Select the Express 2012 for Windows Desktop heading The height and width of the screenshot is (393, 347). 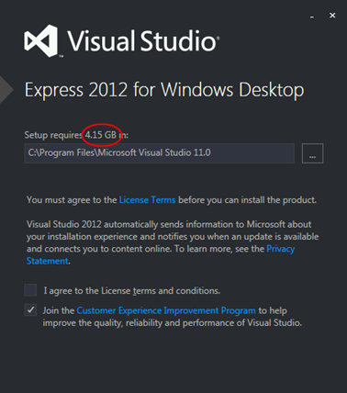coord(164,90)
